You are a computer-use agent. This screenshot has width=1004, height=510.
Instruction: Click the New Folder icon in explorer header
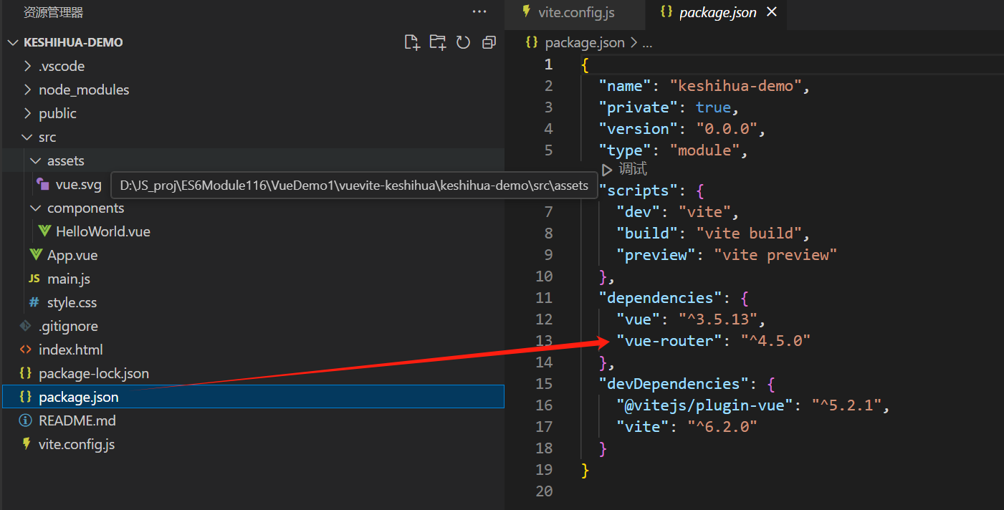pyautogui.click(x=438, y=42)
